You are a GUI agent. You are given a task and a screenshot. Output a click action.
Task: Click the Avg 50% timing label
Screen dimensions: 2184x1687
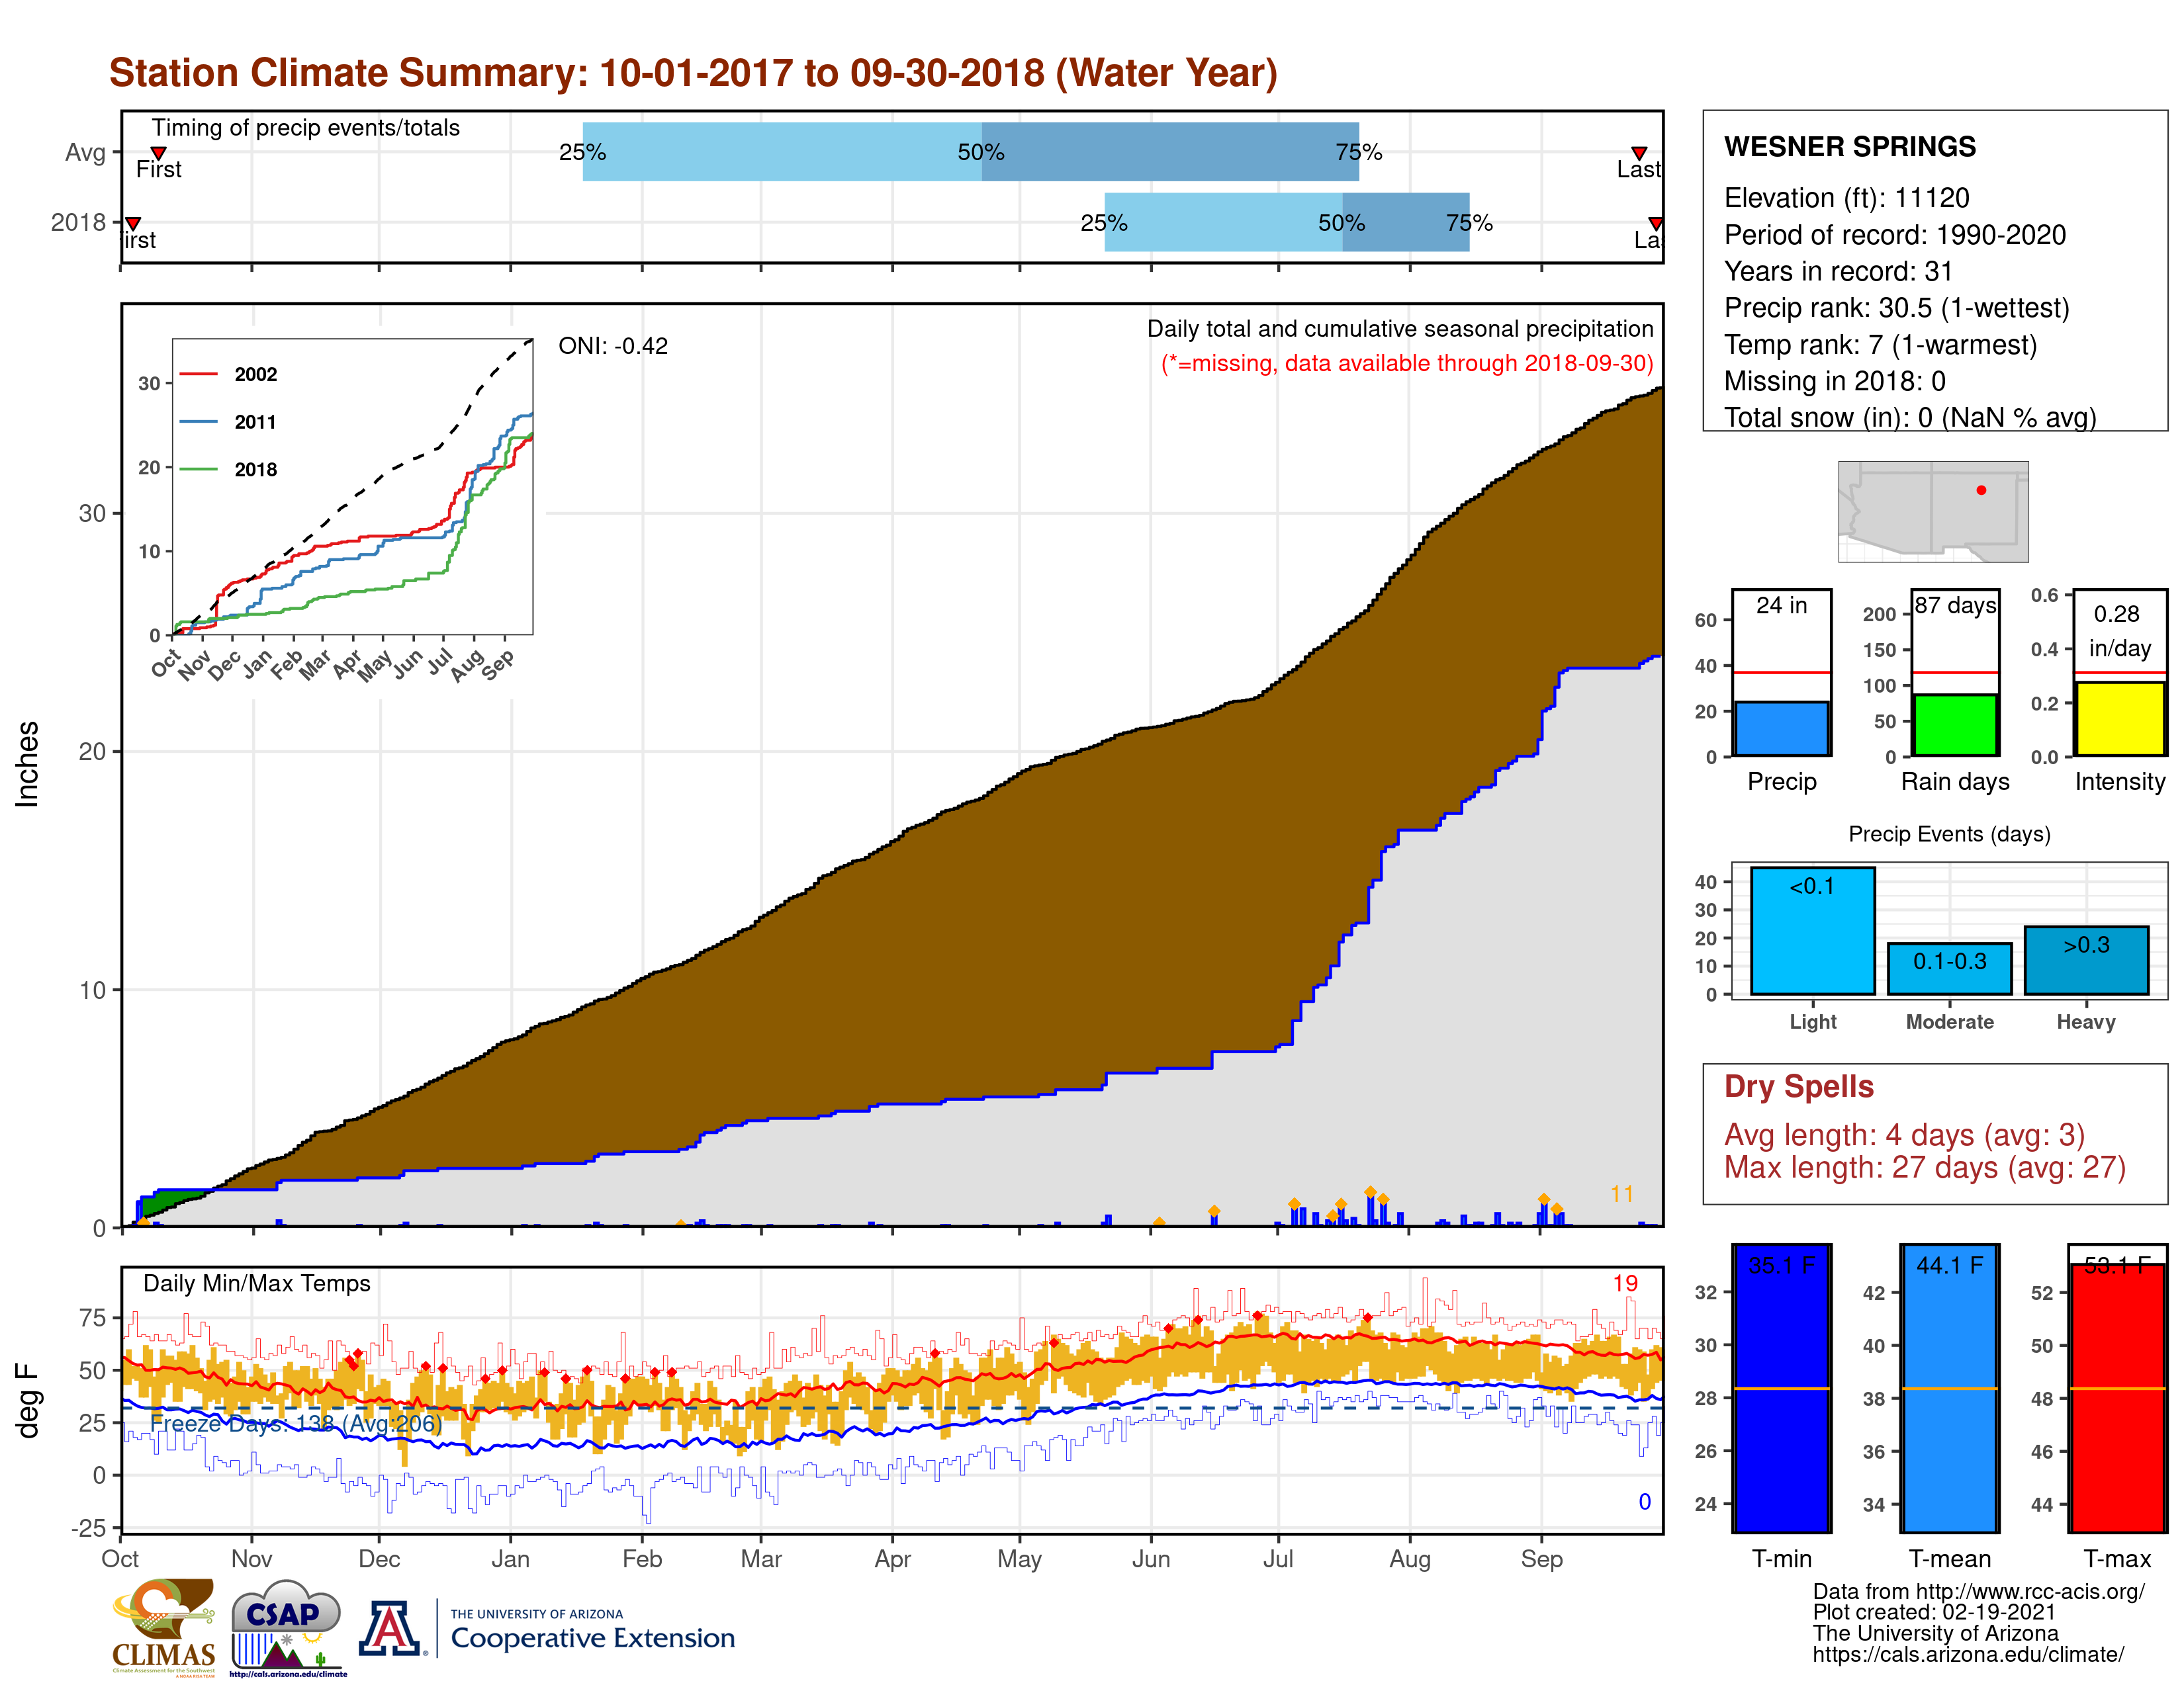(x=981, y=152)
